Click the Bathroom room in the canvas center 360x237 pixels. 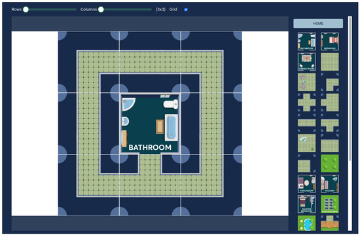(x=150, y=123)
